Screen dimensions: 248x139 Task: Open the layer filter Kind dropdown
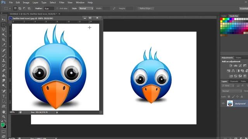coord(228,86)
